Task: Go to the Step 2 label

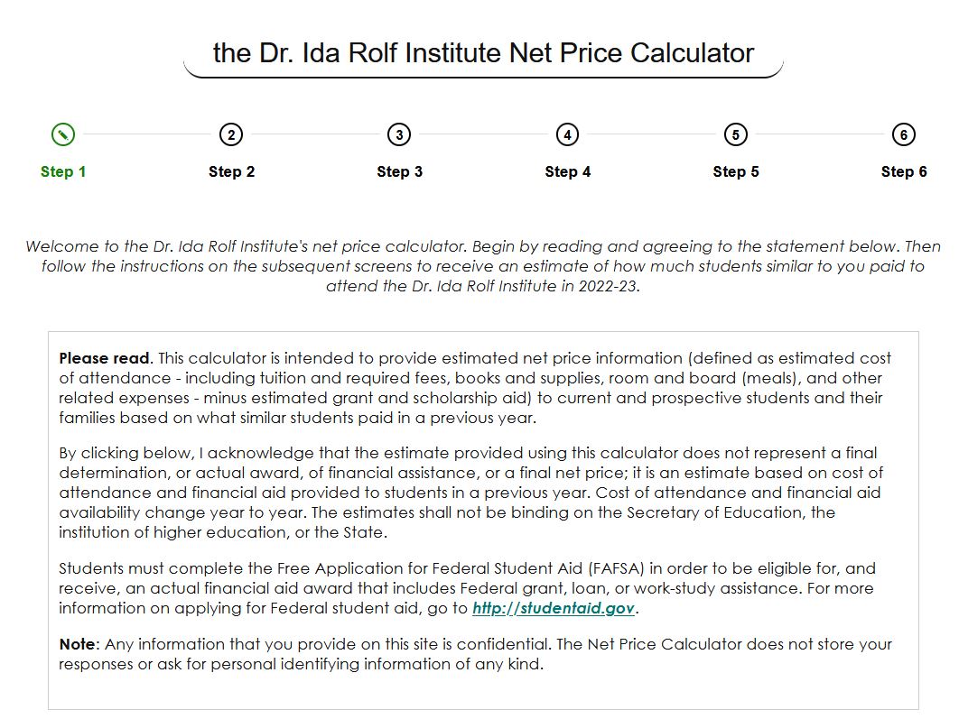Action: pyautogui.click(x=231, y=171)
